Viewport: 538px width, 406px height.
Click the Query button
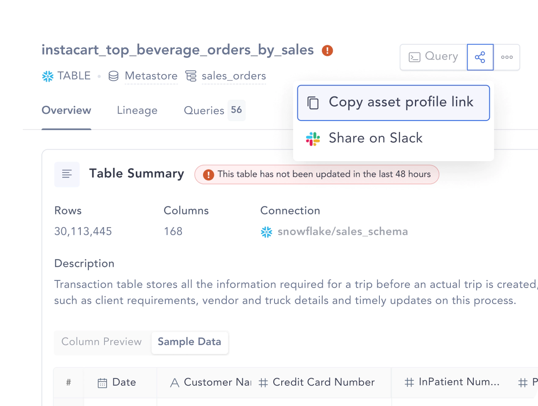(433, 57)
